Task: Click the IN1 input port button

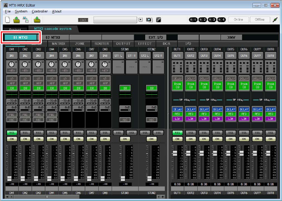Action: coord(11,56)
